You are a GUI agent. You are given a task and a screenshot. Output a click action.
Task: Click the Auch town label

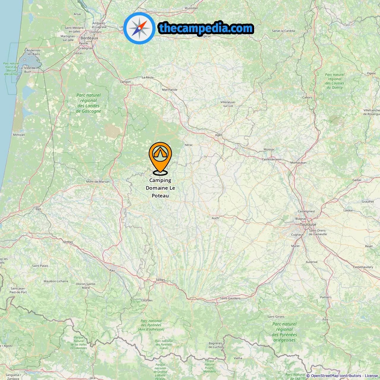coord(215,218)
